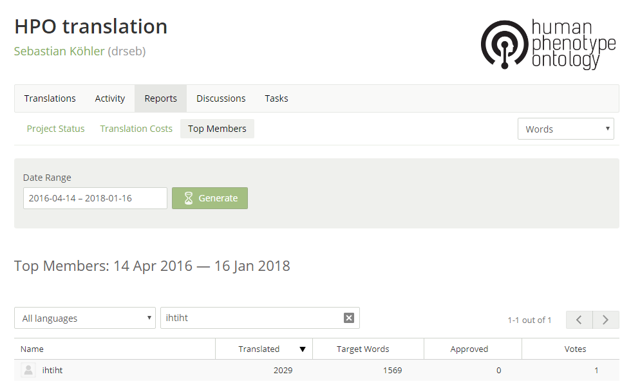Select the Discussions tab
This screenshot has height=388, width=631.
(221, 98)
